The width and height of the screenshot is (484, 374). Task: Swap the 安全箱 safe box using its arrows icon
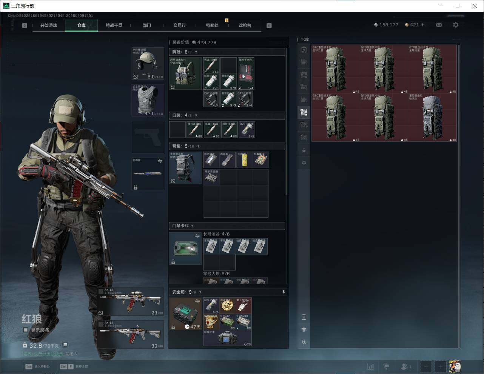coord(197,301)
